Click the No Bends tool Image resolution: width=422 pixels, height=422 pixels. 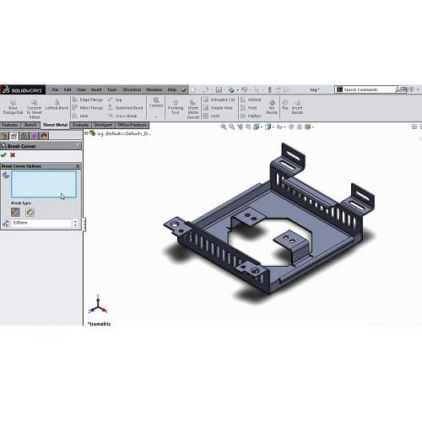pyautogui.click(x=272, y=107)
